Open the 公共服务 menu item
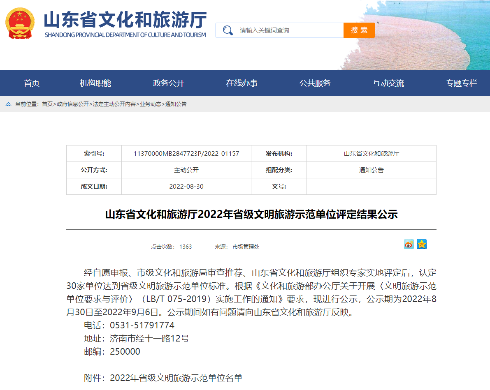This screenshot has height=390, width=490. coord(315,83)
